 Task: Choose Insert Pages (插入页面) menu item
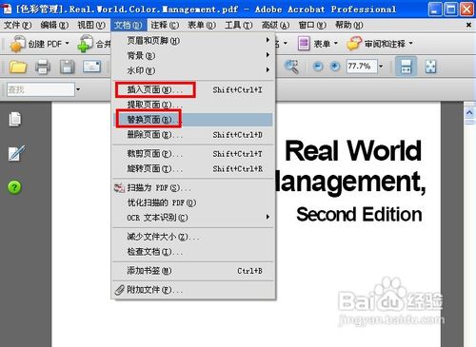click(x=192, y=89)
